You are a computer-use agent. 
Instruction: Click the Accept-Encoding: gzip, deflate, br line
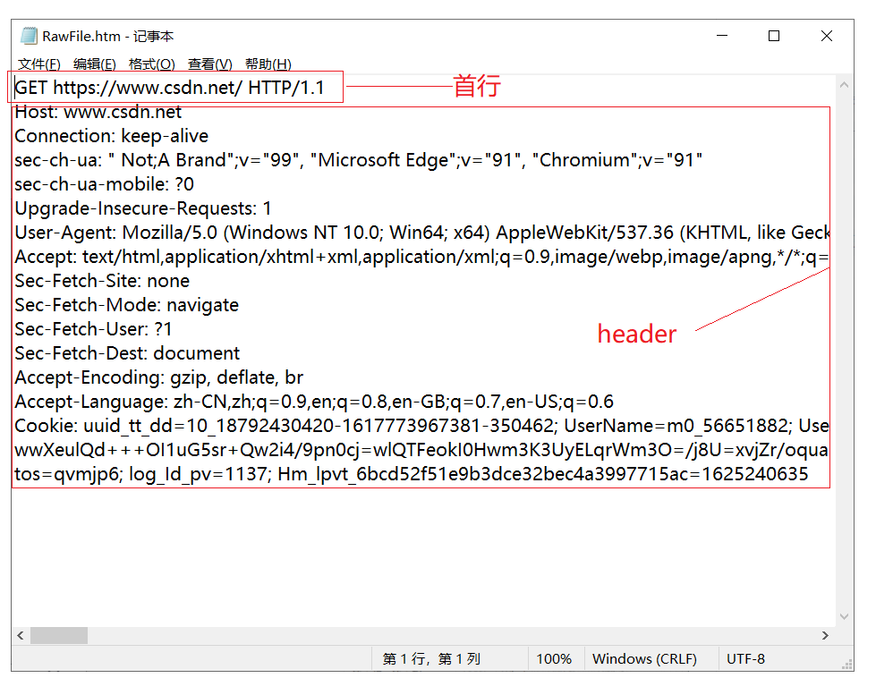click(x=158, y=377)
